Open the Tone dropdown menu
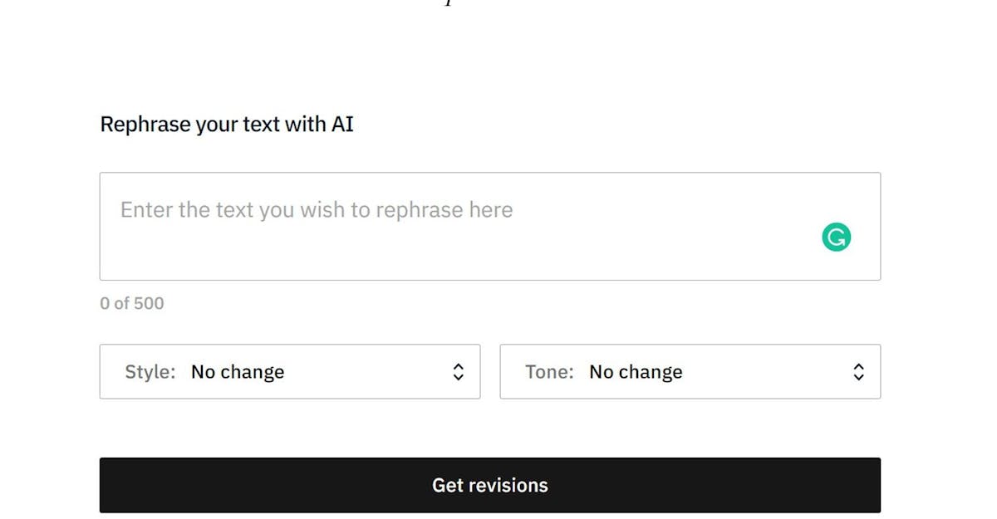The height and width of the screenshot is (519, 997). pos(690,372)
